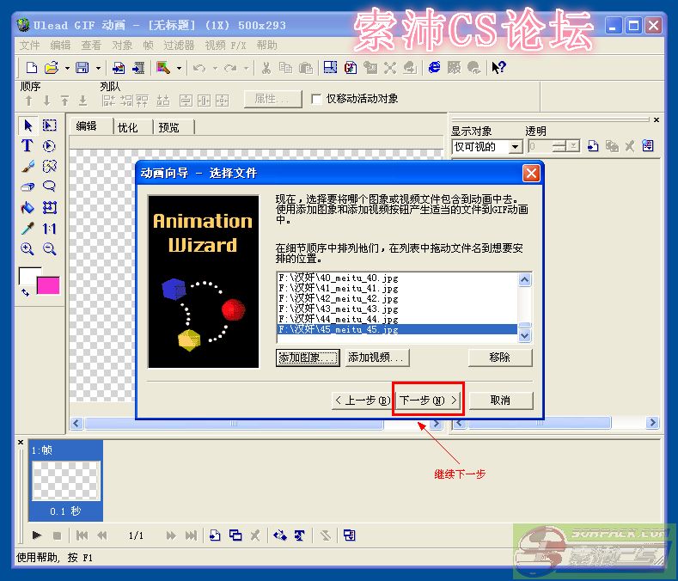This screenshot has width=678, height=581.
Task: Select file 45_meitu_45.jpg in list
Action: (x=397, y=329)
